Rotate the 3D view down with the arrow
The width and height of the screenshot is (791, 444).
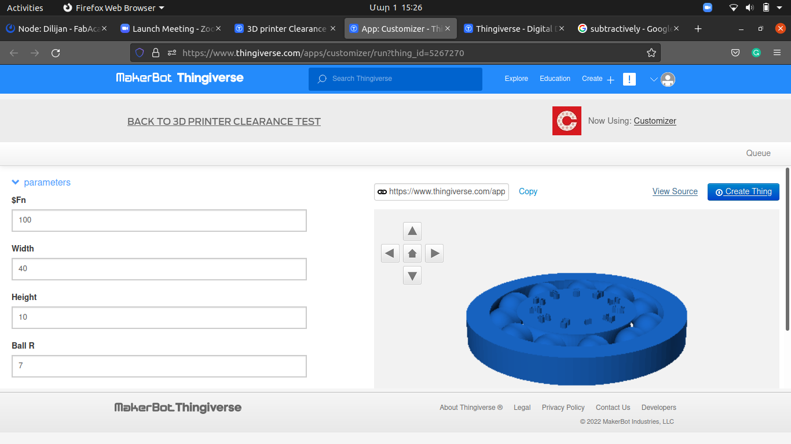pyautogui.click(x=412, y=275)
